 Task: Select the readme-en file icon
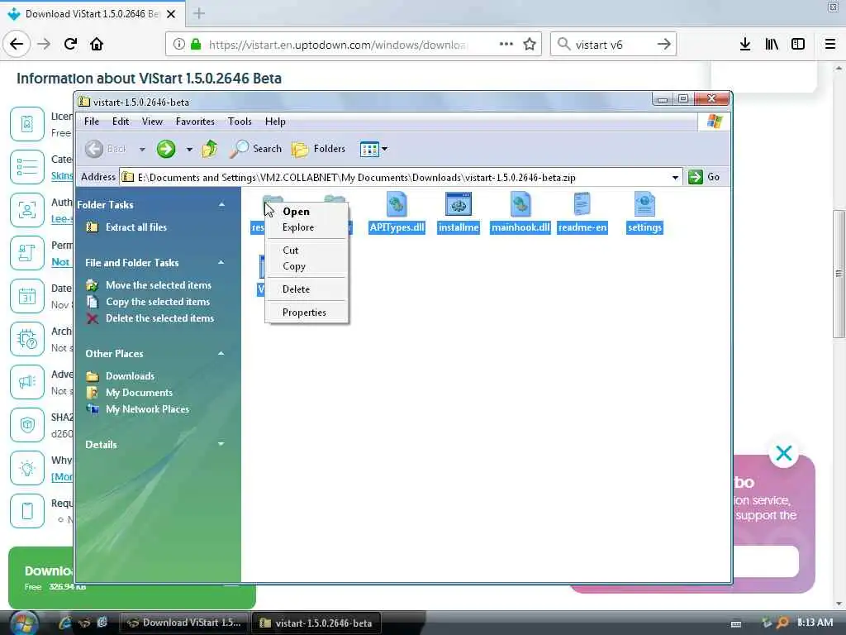(582, 205)
